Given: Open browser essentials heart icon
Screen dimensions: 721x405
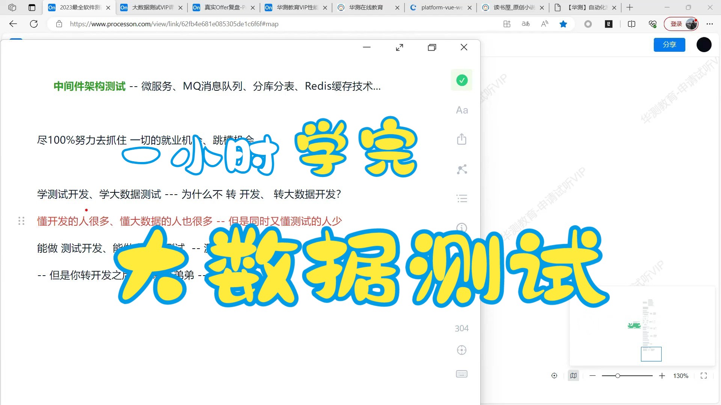Looking at the screenshot, I should (x=653, y=24).
